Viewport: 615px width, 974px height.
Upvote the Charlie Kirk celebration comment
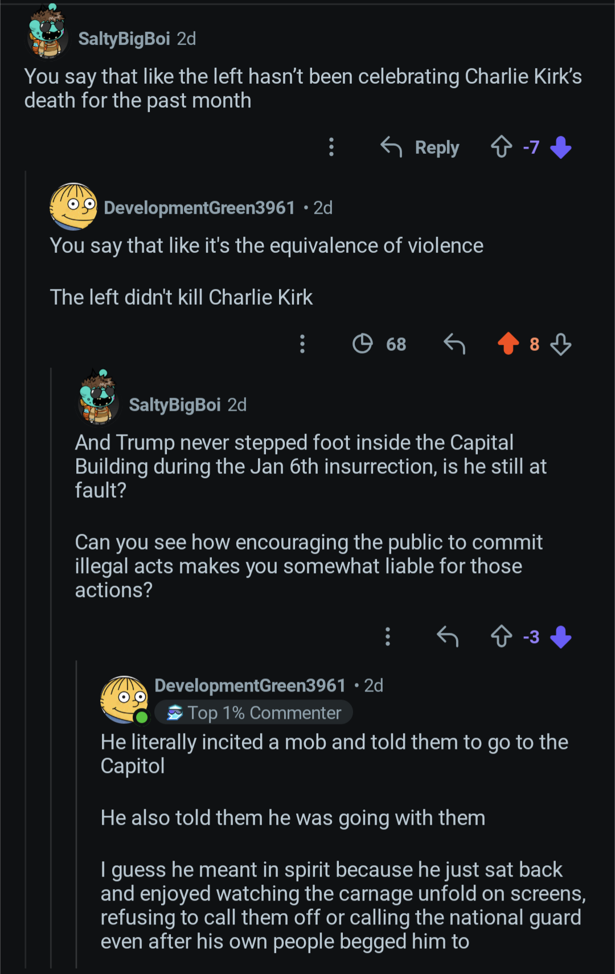point(502,147)
